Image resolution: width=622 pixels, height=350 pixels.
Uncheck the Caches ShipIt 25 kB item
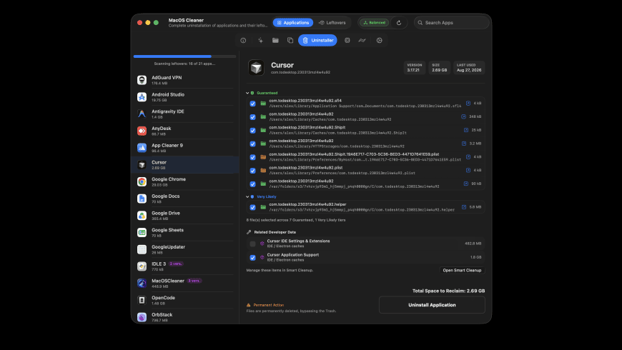(x=252, y=131)
